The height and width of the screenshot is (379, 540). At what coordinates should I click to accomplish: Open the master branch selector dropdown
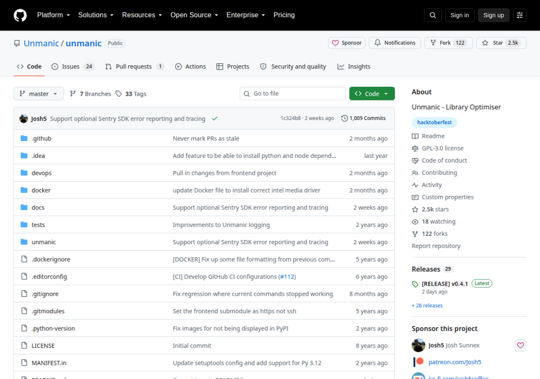(38, 94)
